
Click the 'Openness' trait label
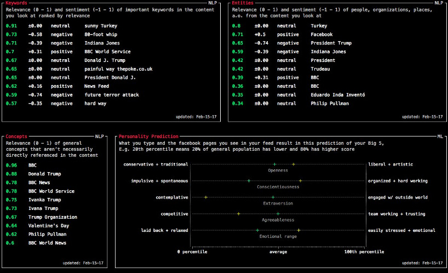tap(278, 170)
